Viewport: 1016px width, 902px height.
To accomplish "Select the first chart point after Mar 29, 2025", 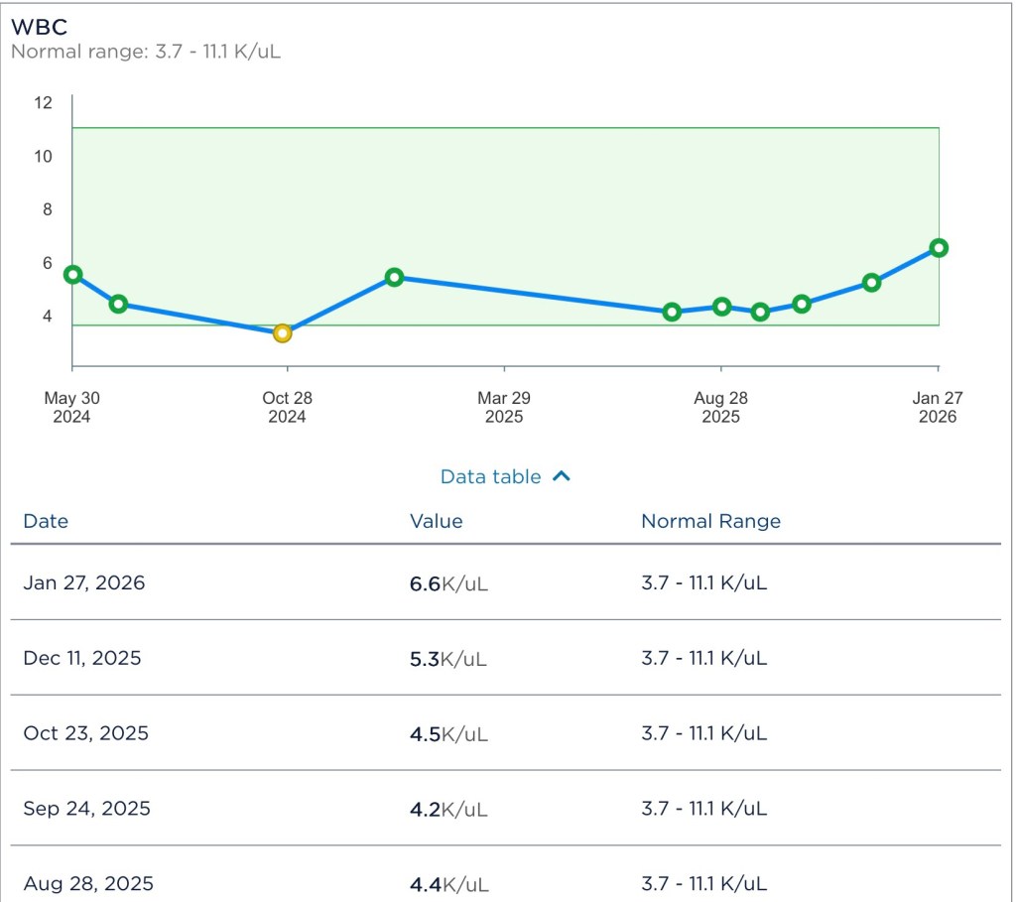I will point(672,312).
